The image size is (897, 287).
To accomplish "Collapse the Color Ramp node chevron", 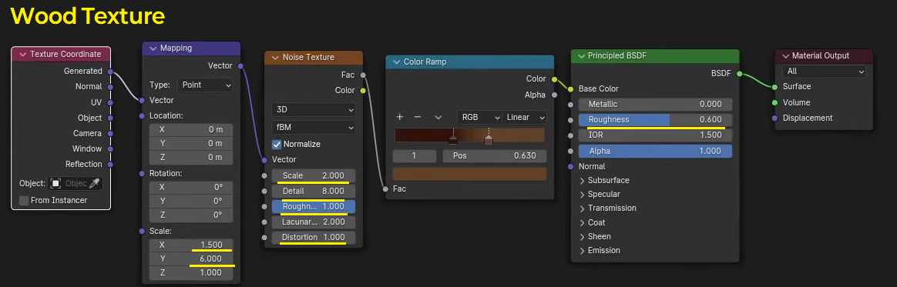I will click(396, 62).
